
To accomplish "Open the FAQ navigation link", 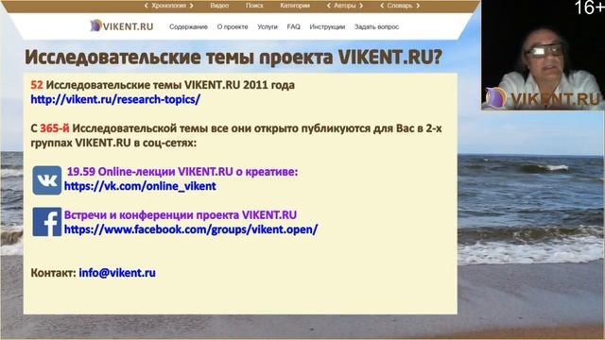I will [x=293, y=27].
